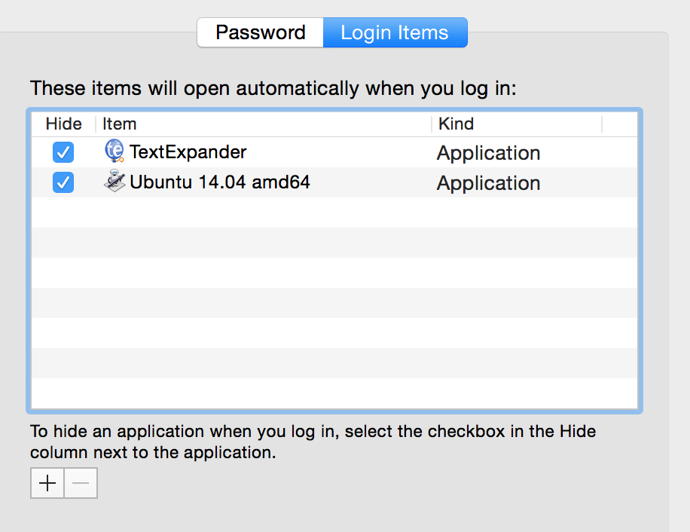Screen dimensions: 690x532
Task: Toggle Hide checkbox for Ubuntu 14.04 amd64
Action: 63,182
